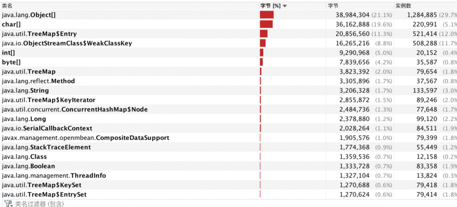Select the java.lang.Object[] row
Viewport: 457px width, 207px height.
pyautogui.click(x=228, y=15)
